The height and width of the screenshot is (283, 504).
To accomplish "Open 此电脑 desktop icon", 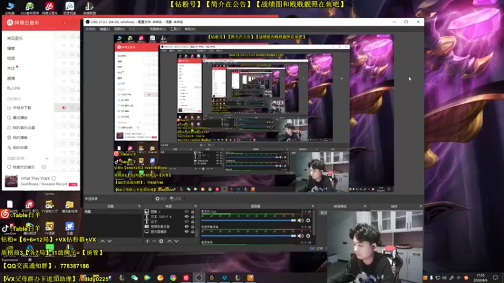I will point(10,8).
